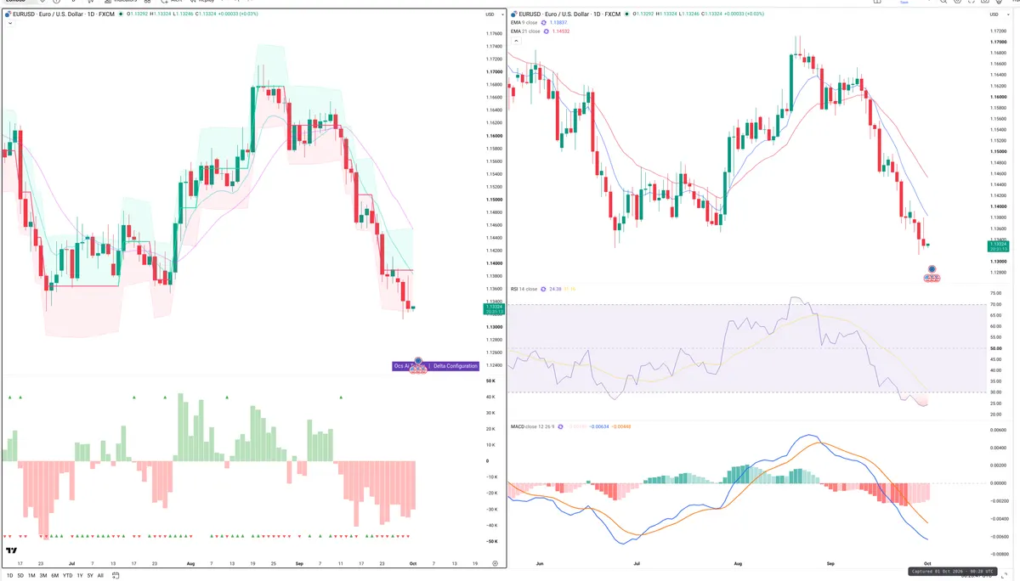The image size is (1020, 581).
Task: Click the left chart's green market status dot
Action: [x=122, y=14]
